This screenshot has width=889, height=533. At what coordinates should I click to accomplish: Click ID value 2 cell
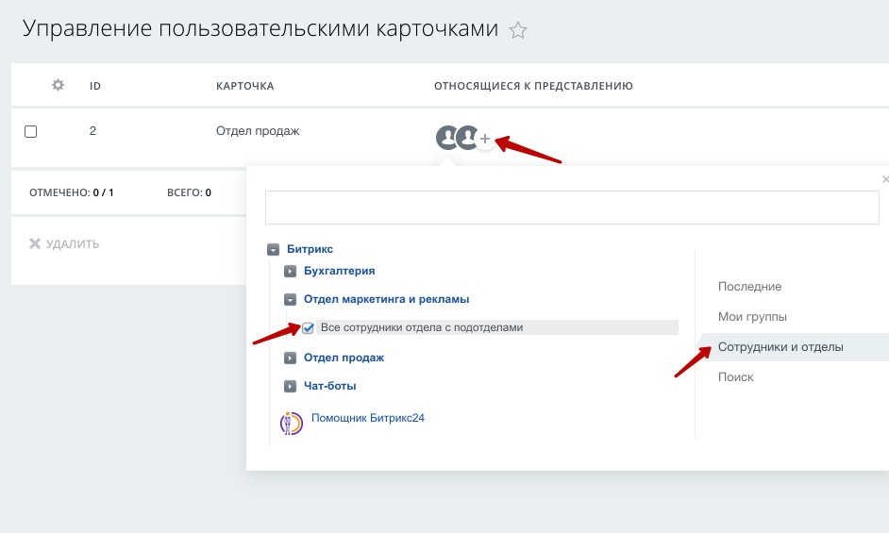[x=93, y=131]
